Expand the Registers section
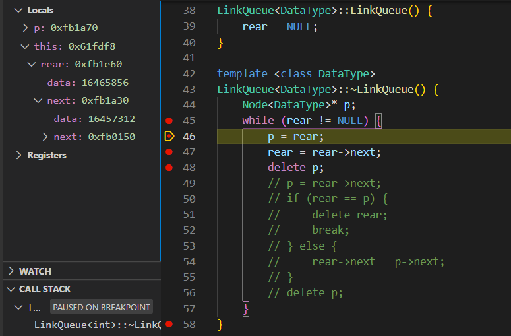511x336 pixels. point(18,155)
